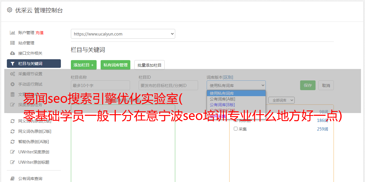This screenshot has width=365, height=182.
Task: Click the cloud upload icon for 接口文件相关
Action: click(x=12, y=53)
